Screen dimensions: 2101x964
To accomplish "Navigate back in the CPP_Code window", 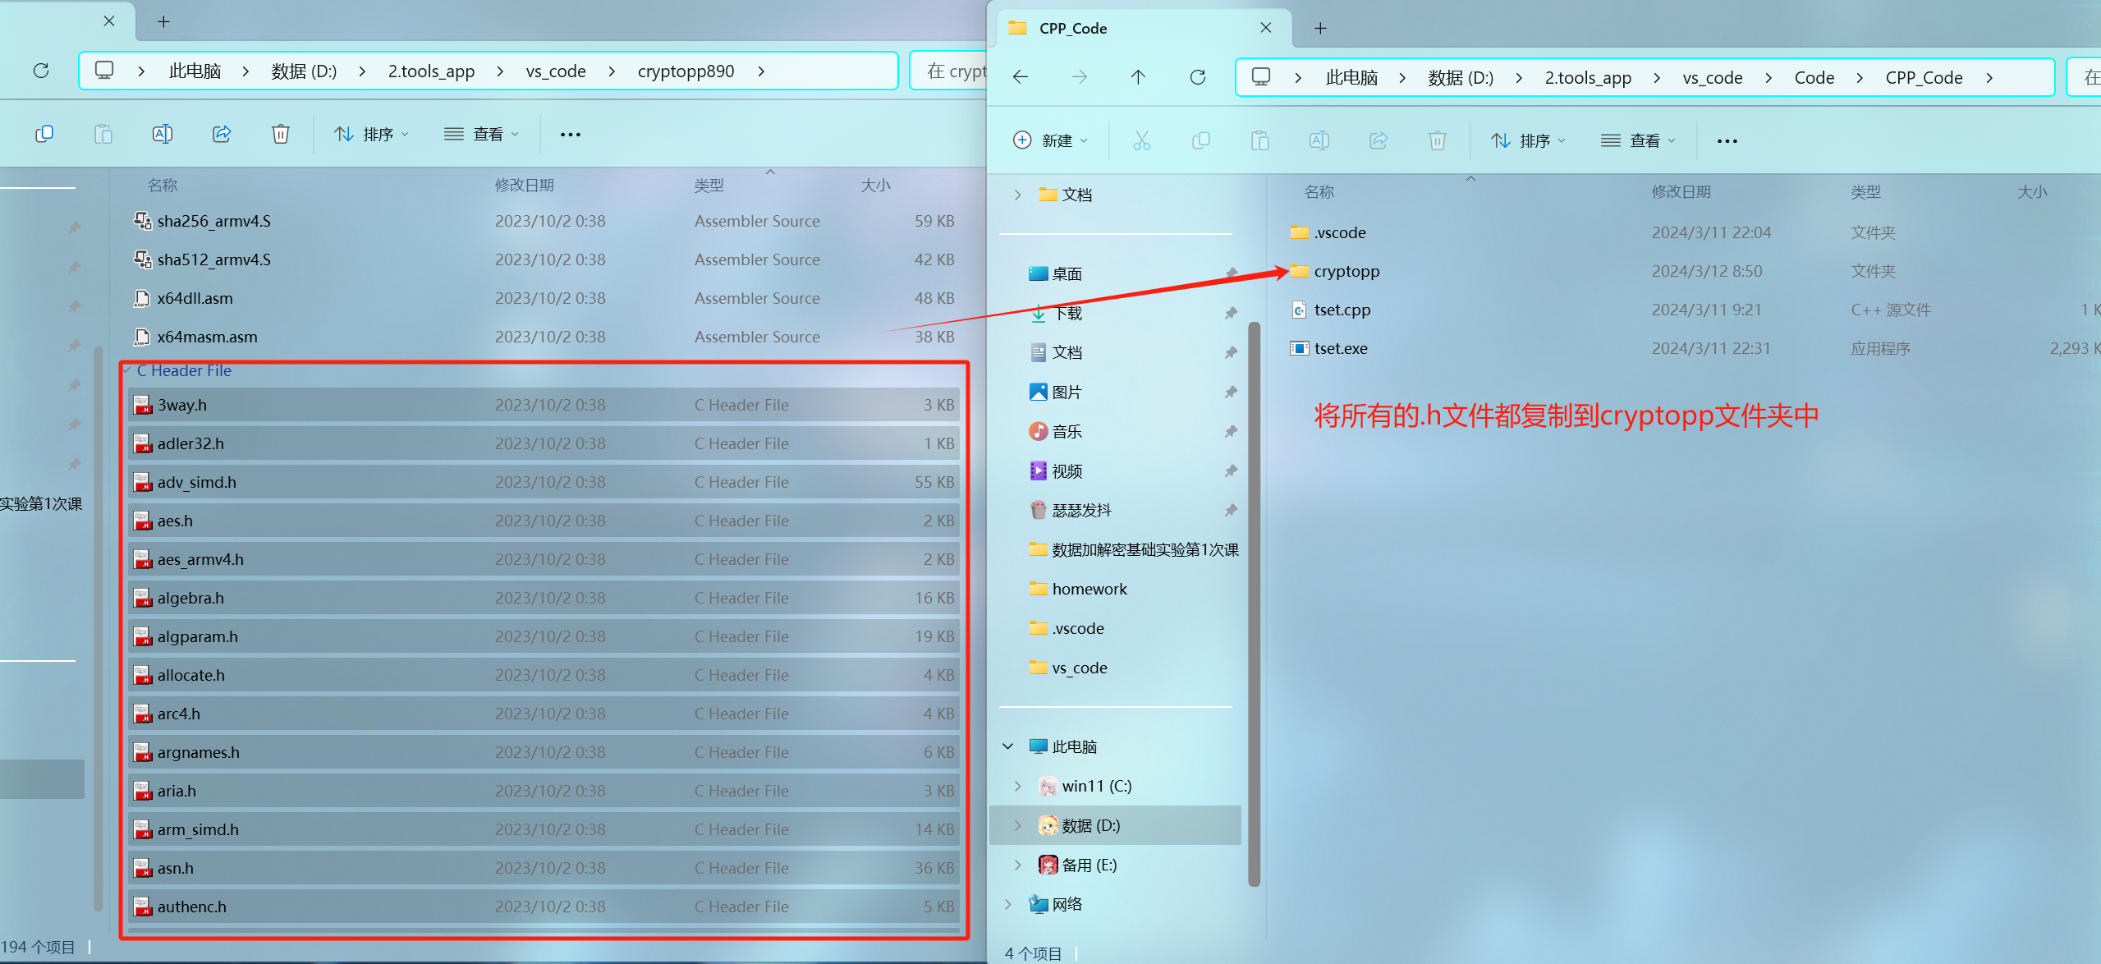I will [1021, 77].
